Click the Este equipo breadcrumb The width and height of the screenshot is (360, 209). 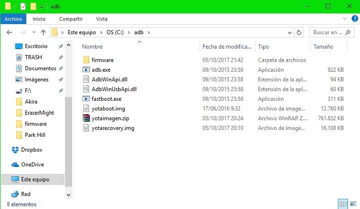coord(81,33)
